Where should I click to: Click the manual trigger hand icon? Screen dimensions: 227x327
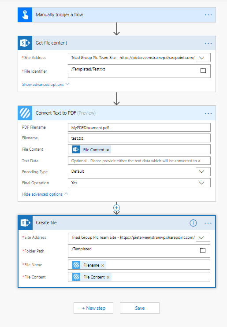[x=25, y=15]
